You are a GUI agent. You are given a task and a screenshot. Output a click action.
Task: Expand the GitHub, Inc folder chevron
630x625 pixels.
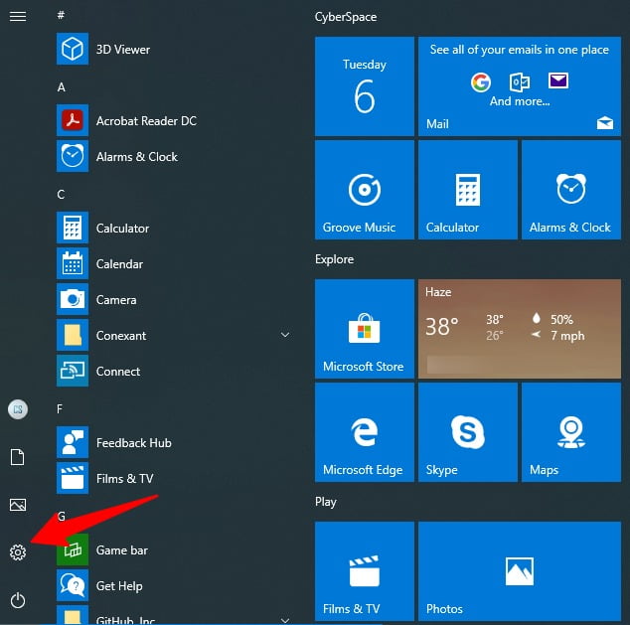pos(285,620)
